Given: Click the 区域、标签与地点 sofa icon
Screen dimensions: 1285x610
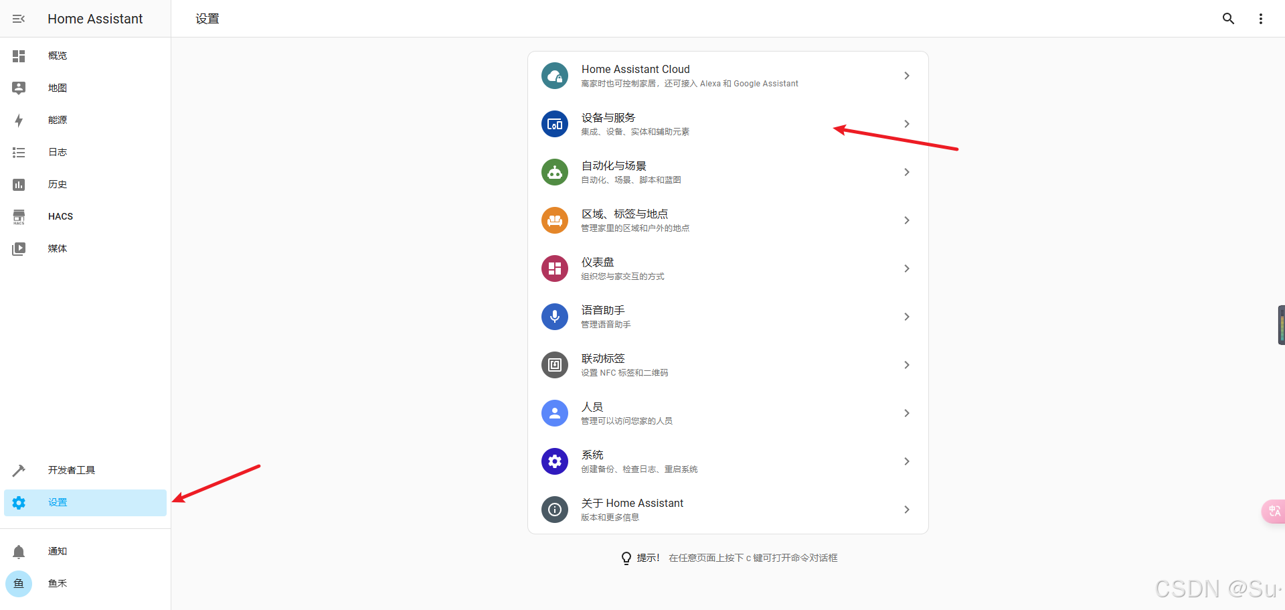Looking at the screenshot, I should point(555,220).
